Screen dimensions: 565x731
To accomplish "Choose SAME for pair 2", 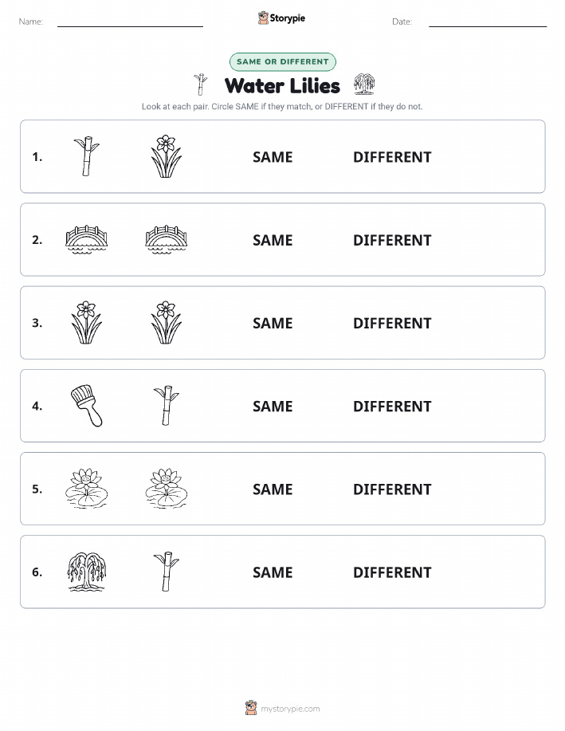I will (x=273, y=240).
